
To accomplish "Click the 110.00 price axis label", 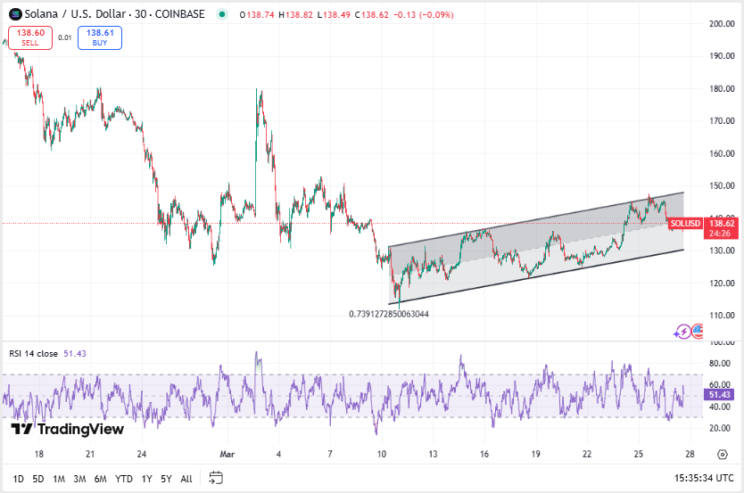I will (x=722, y=316).
